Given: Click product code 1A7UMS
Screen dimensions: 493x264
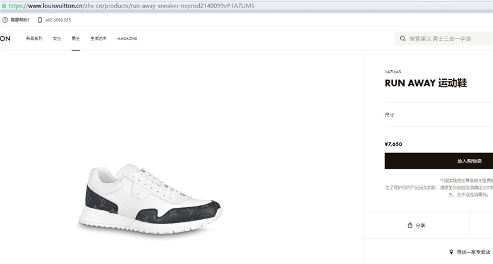Looking at the screenshot, I should click(393, 71).
